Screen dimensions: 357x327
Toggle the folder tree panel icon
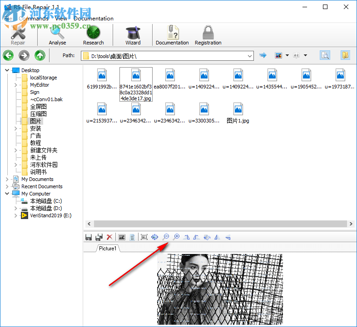click(345, 55)
